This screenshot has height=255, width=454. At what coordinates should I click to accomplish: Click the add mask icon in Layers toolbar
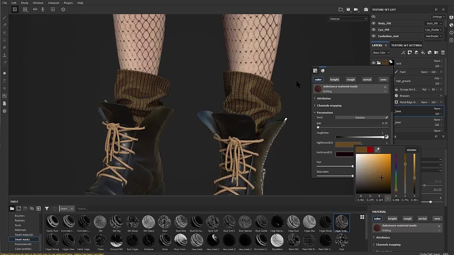click(410, 52)
